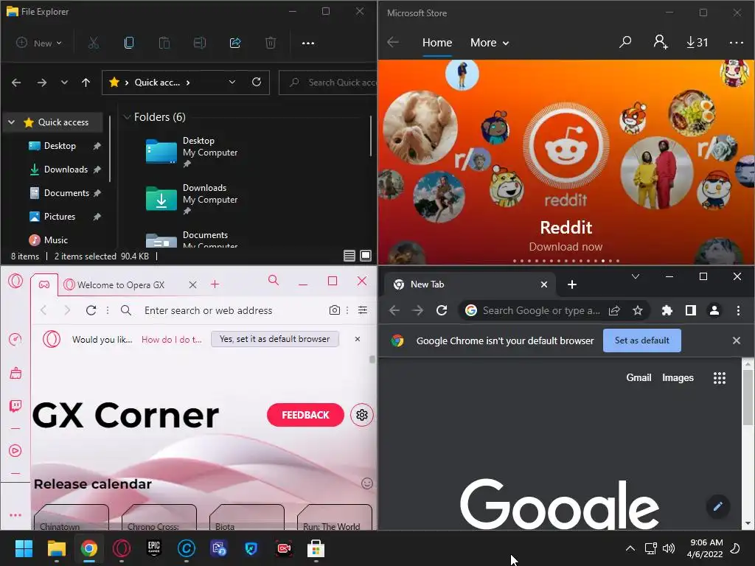Collapse the Folders (6) group

127,117
